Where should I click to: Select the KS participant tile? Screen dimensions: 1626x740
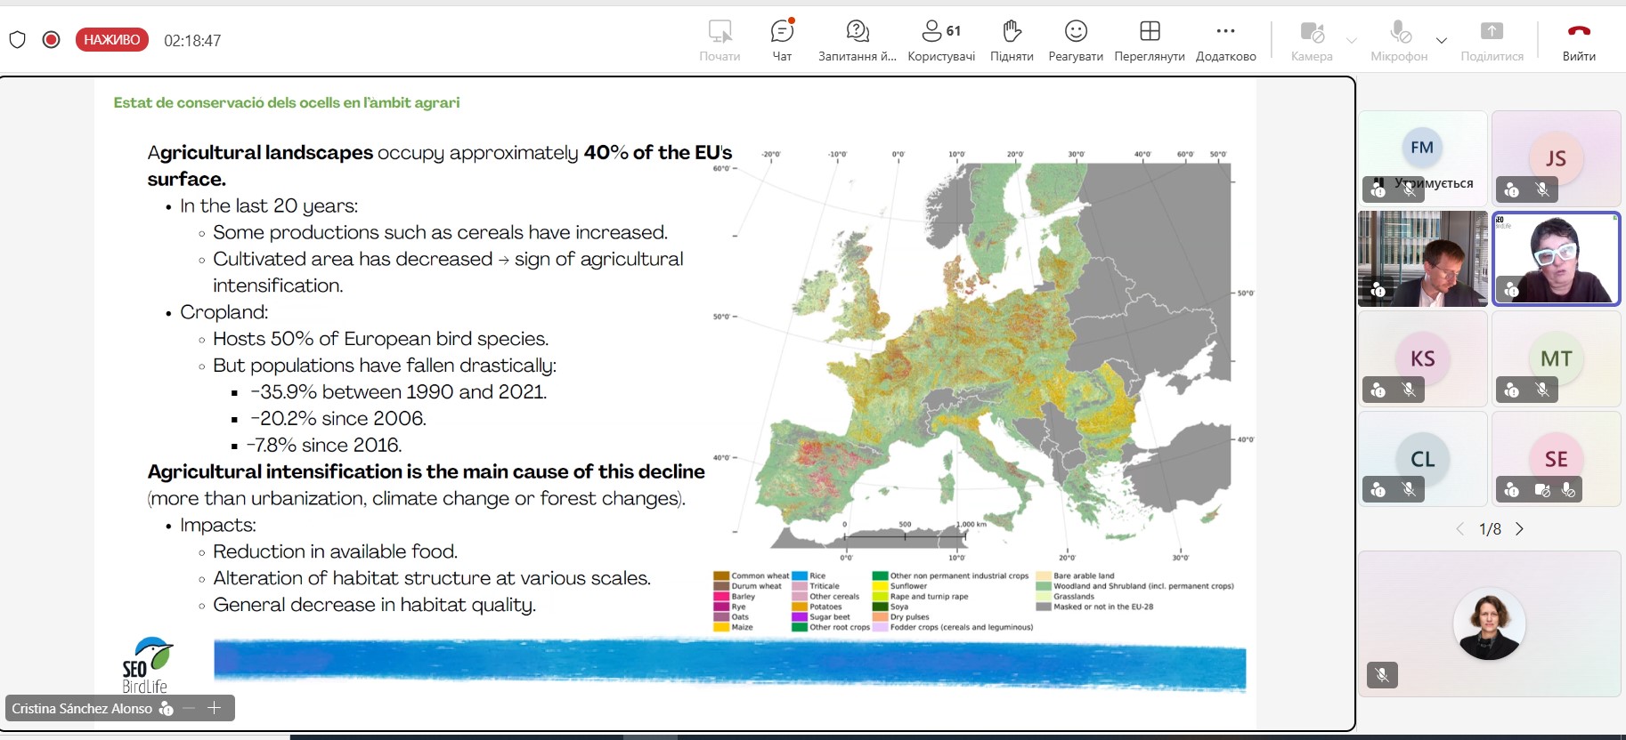(1422, 358)
